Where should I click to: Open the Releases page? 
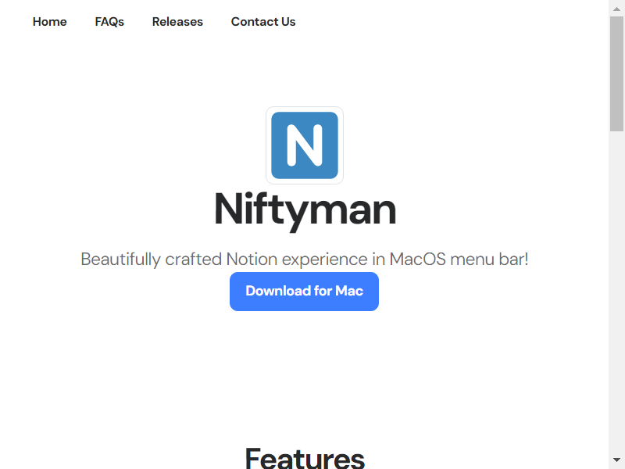tap(177, 22)
